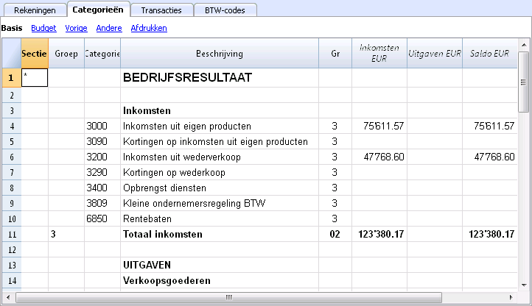
Task: Click the horizontal scrollbar thumb
Action: pos(228,297)
